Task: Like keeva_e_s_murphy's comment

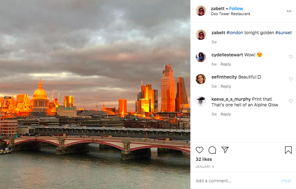Action: tap(291, 101)
